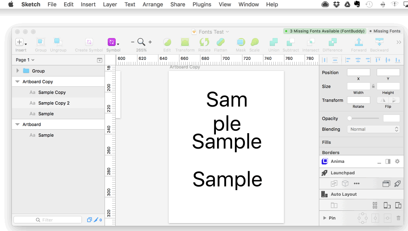The image size is (408, 231).
Task: Open the Arrange menu
Action: click(153, 4)
